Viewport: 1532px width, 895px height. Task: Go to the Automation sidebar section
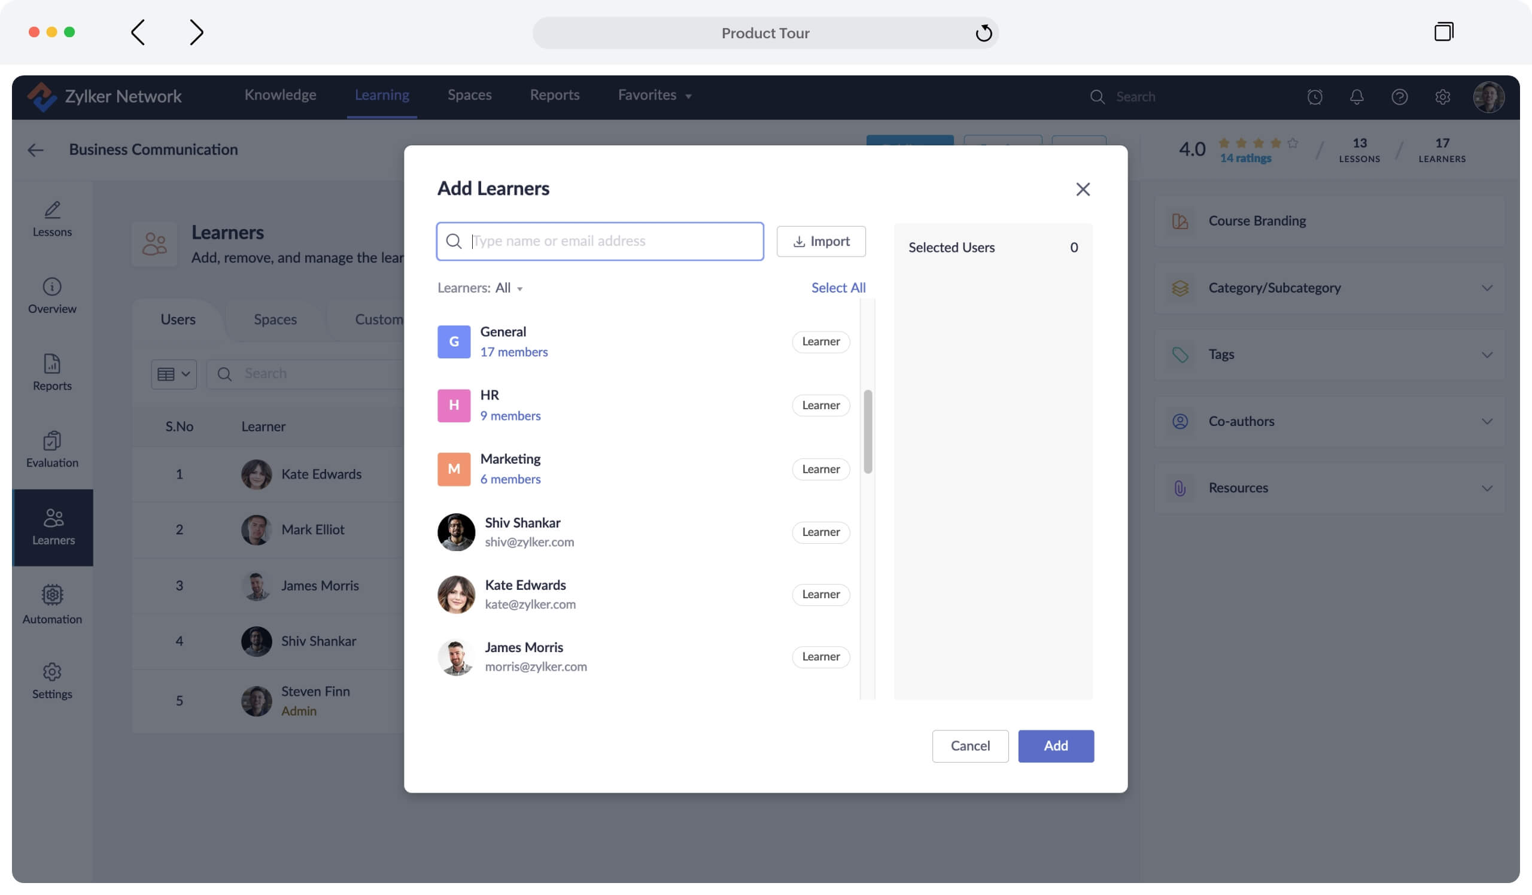click(52, 605)
